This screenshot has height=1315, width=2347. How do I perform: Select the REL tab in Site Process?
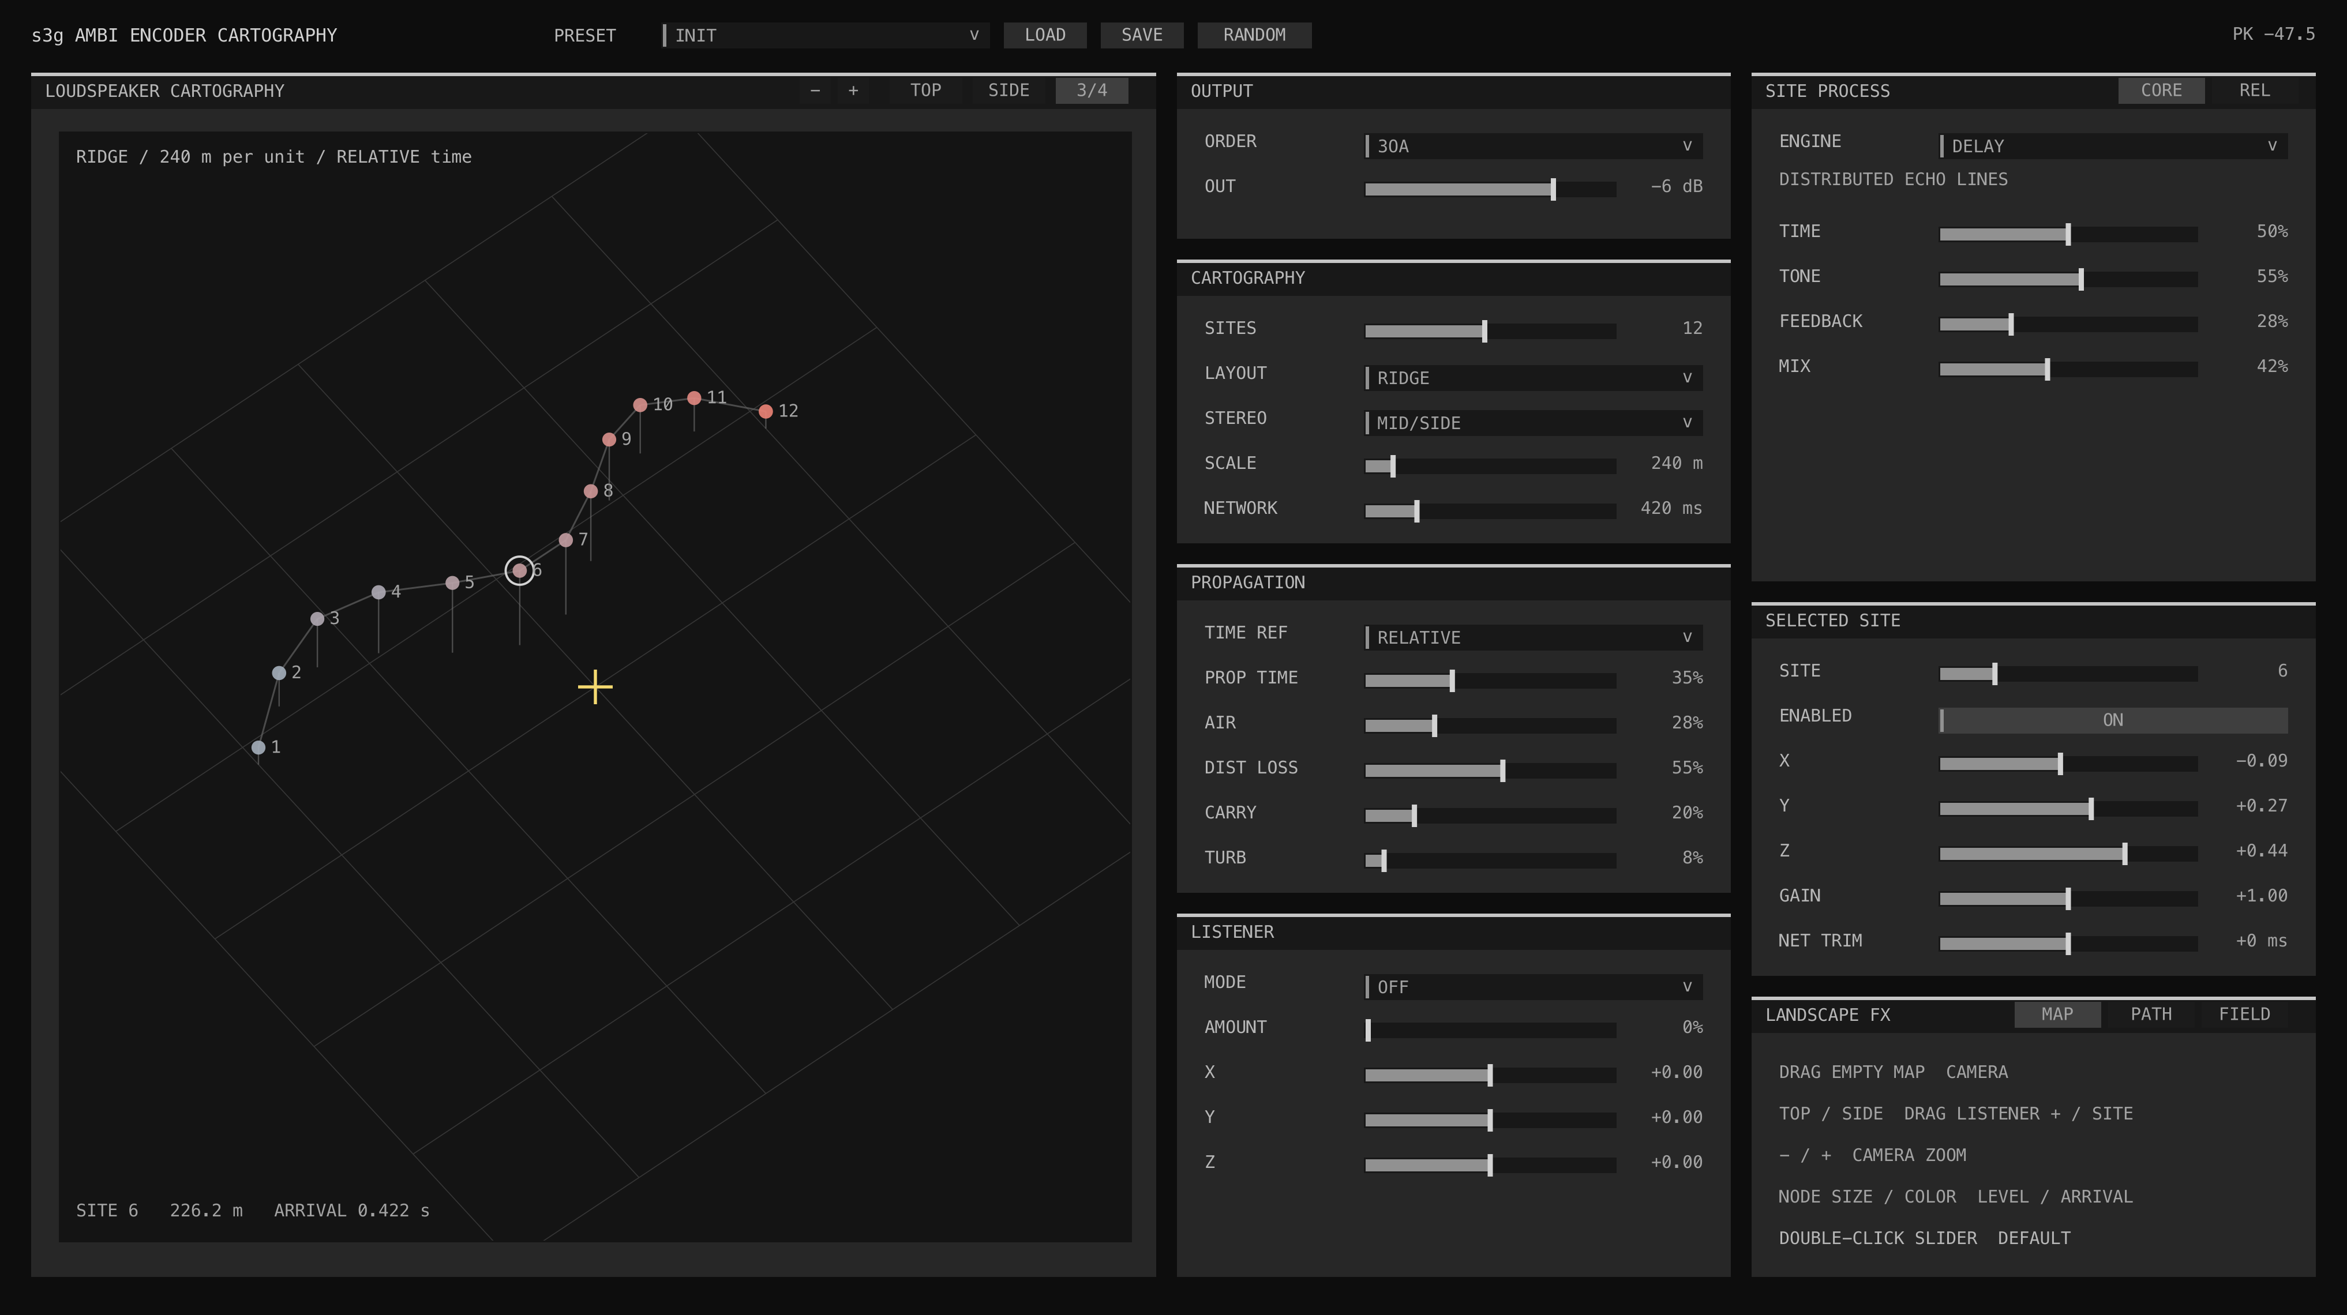pyautogui.click(x=2254, y=90)
